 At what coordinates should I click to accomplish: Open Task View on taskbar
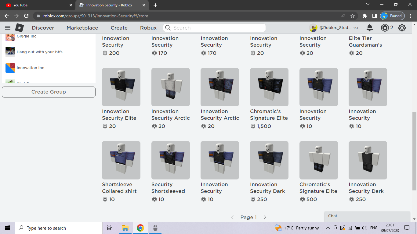pyautogui.click(x=110, y=228)
